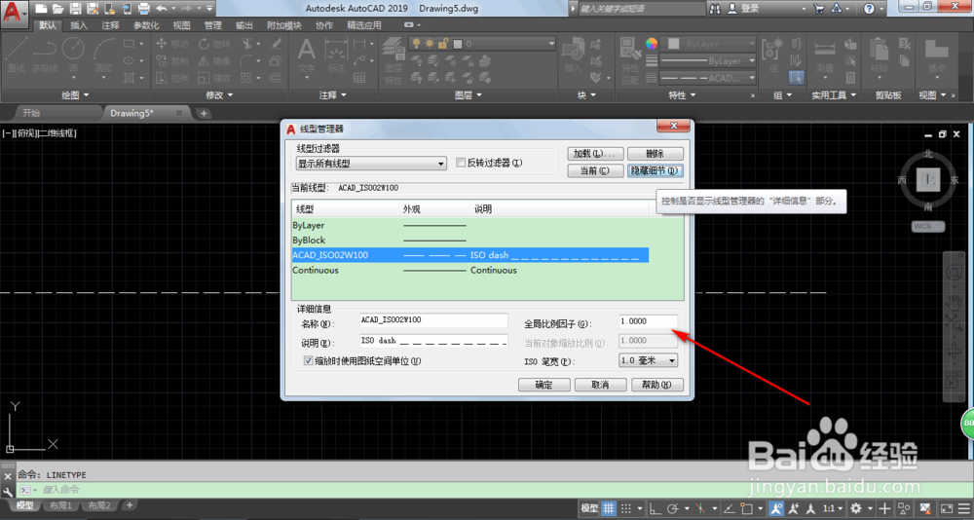Toggle ortho mode in status bar
This screenshot has height=520, width=974.
[655, 508]
